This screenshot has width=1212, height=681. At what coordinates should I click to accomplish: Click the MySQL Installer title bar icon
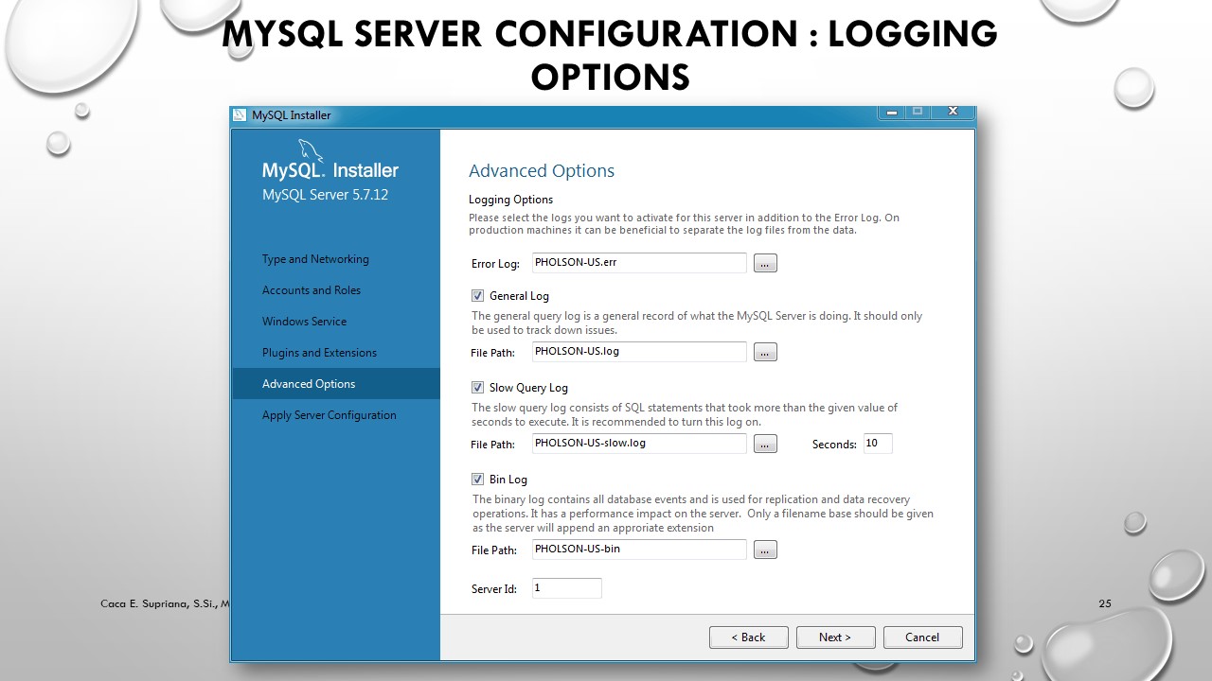click(240, 115)
